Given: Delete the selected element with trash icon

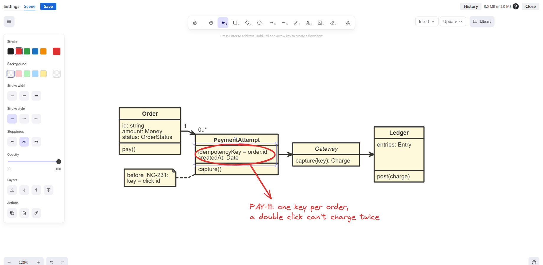Looking at the screenshot, I should pos(24,213).
